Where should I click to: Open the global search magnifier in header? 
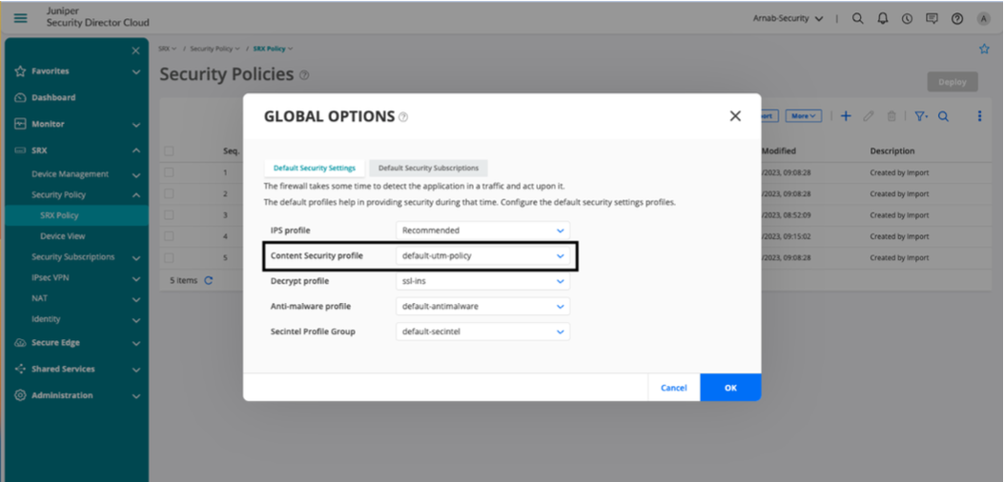pos(858,18)
